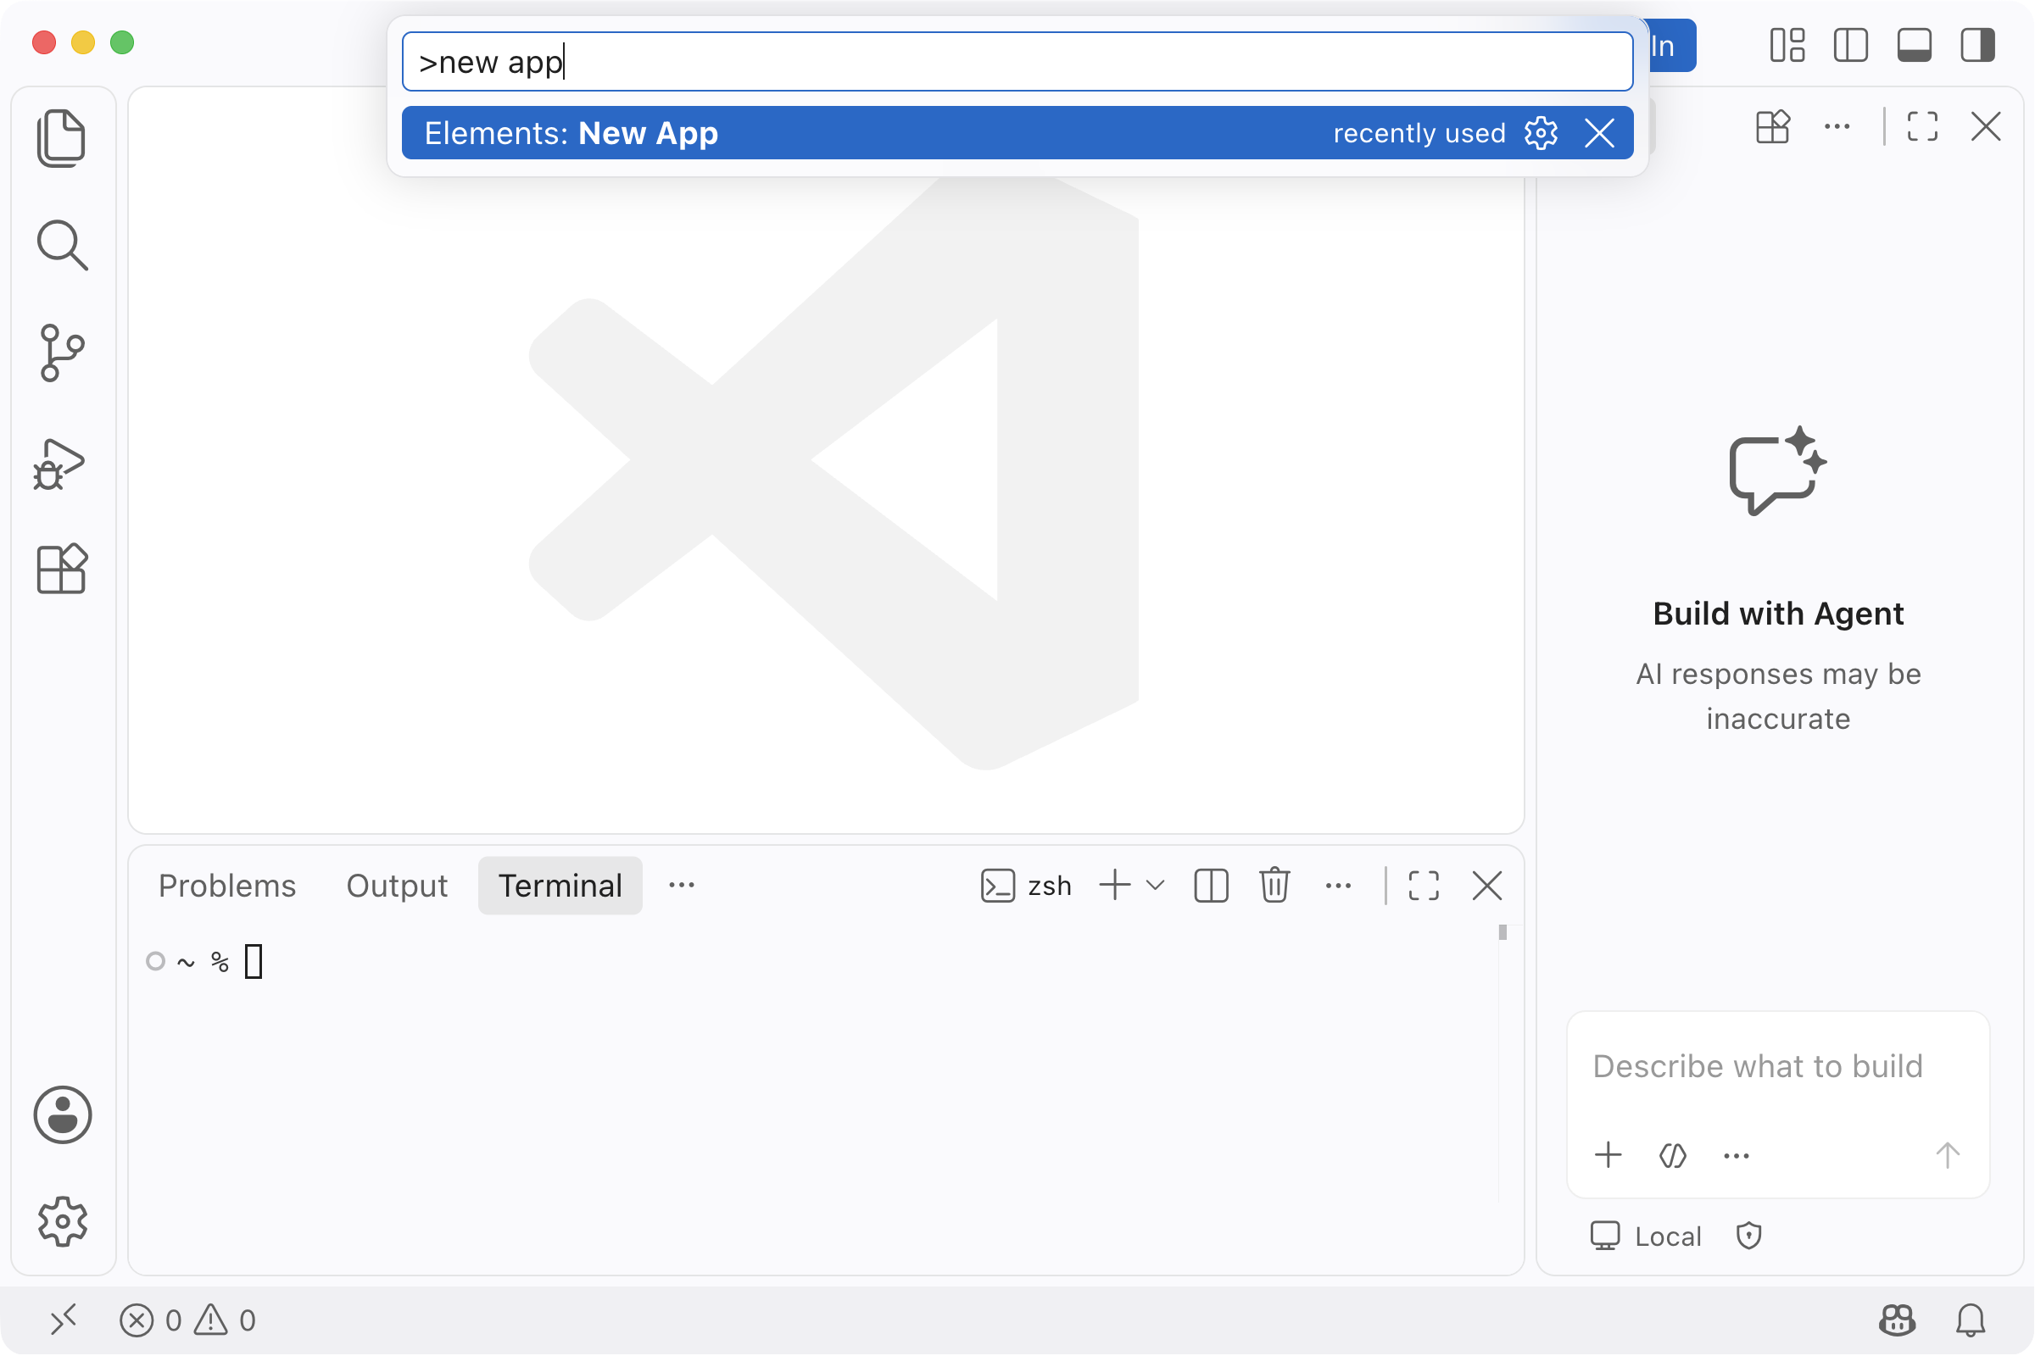
Task: Toggle bottom panel visibility
Action: click(x=1914, y=45)
